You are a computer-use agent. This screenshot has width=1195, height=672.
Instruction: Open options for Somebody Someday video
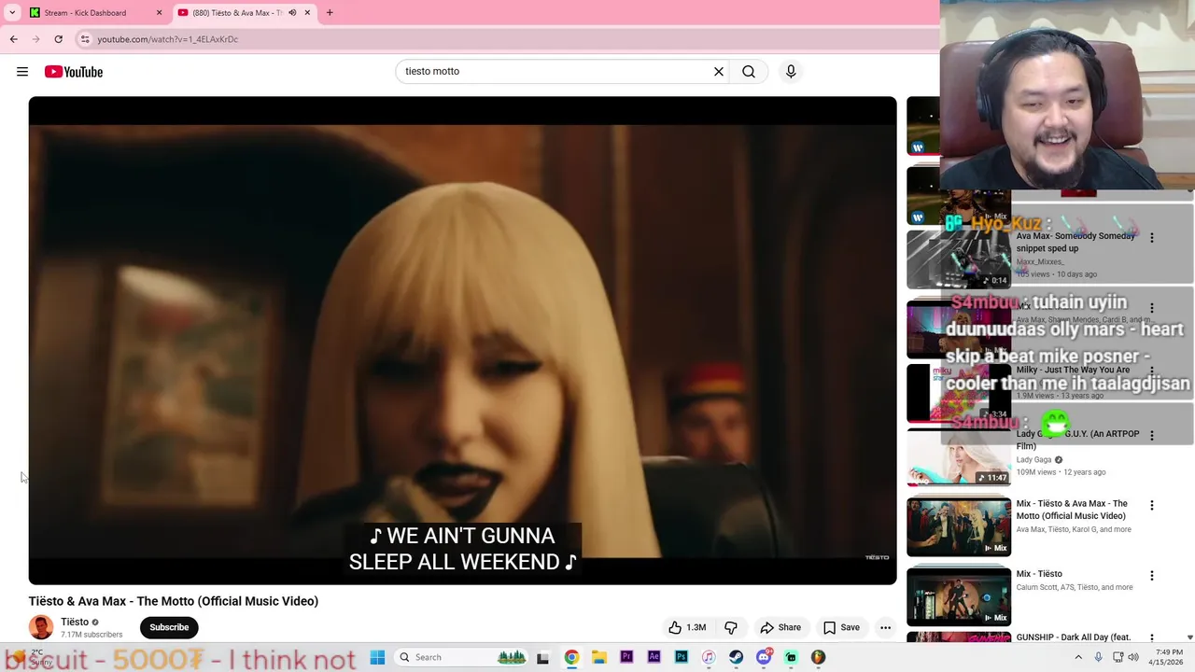(1151, 238)
